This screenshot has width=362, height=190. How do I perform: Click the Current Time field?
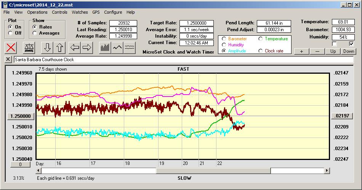point(197,43)
